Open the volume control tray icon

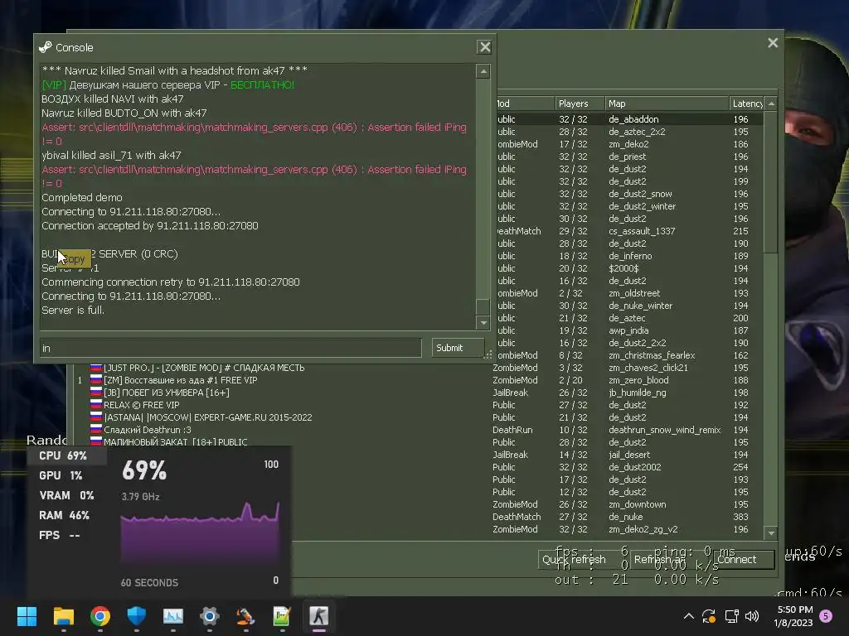pyautogui.click(x=752, y=616)
